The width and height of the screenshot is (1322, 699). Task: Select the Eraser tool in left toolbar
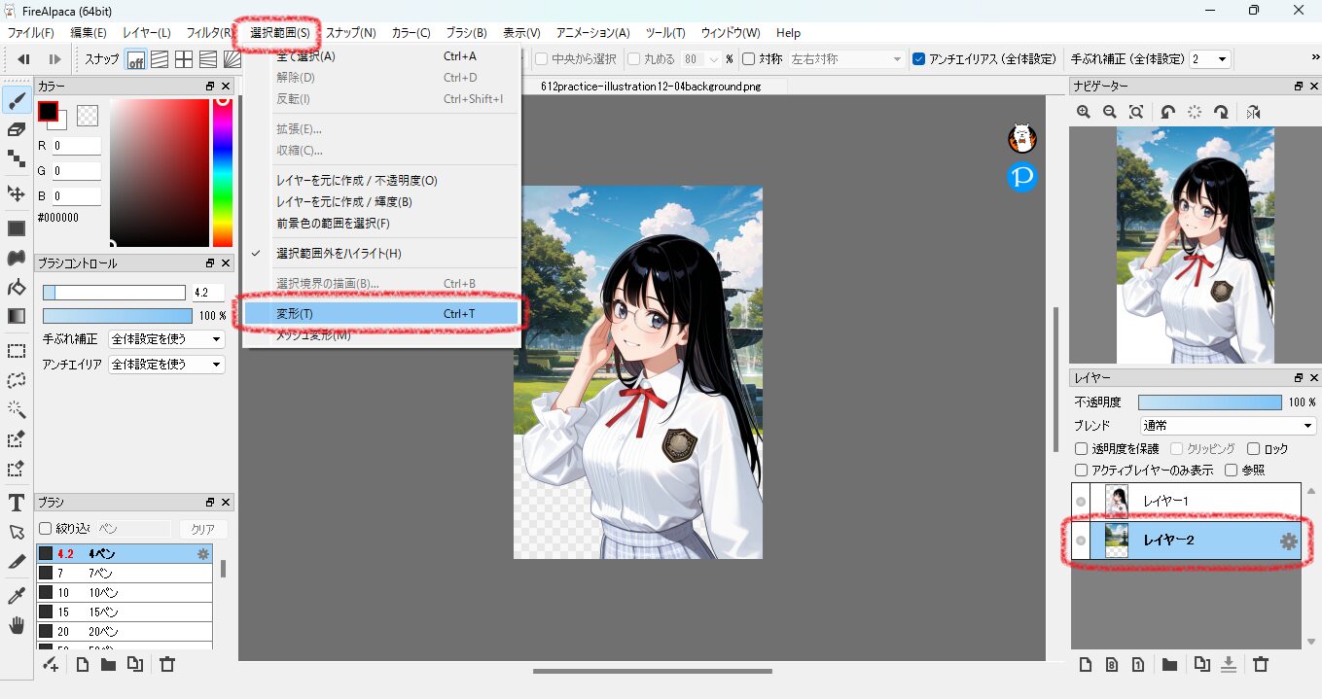pos(16,128)
